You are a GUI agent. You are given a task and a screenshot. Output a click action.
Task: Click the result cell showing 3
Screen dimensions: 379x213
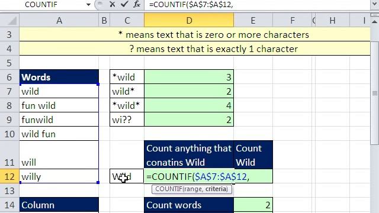point(189,77)
